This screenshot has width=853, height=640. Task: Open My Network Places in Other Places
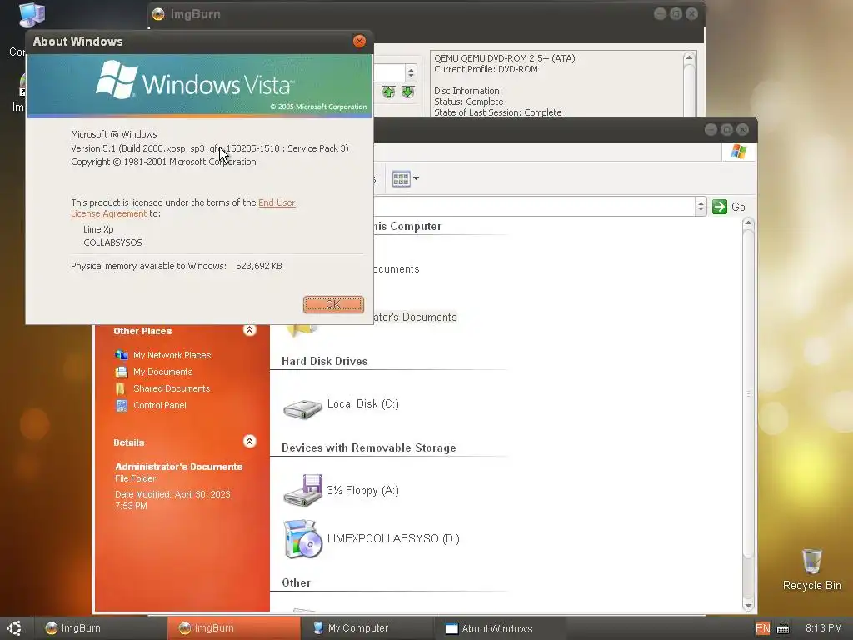(x=172, y=355)
